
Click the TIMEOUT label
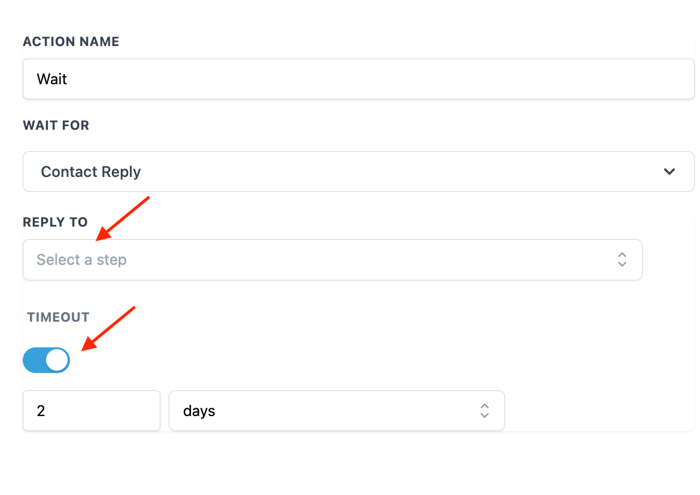coord(58,317)
